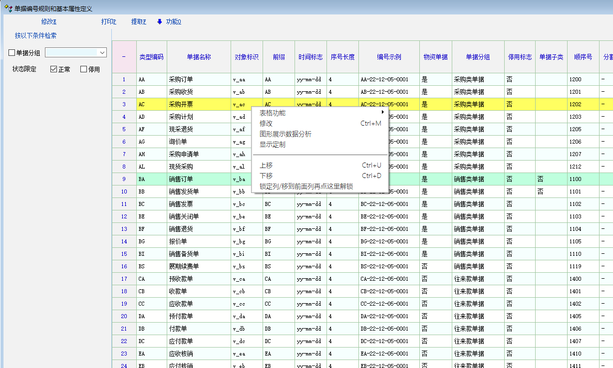Choose 图形展示数据分析 from the context menu
Screen dimensions: 613x368
(x=286, y=134)
